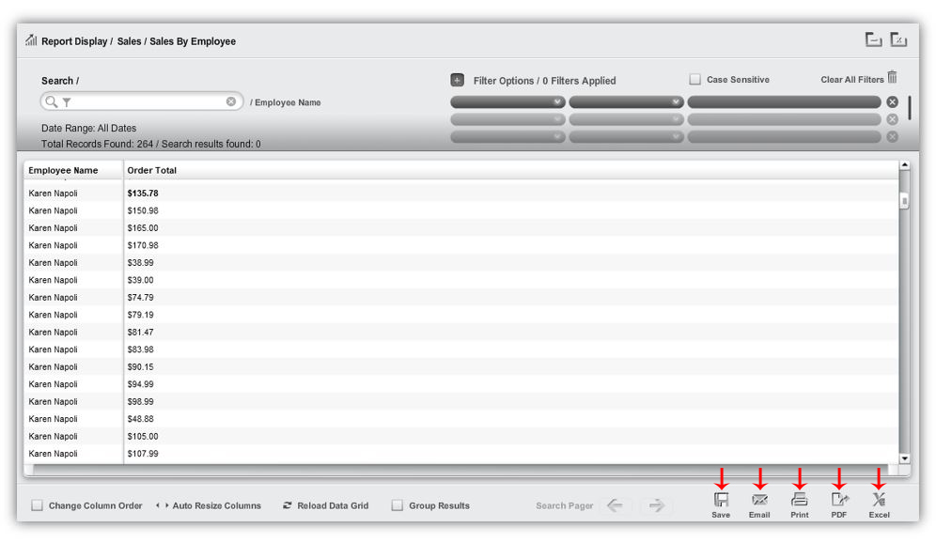
Task: Click the vertical scrollbar down arrow of grid
Action: [x=904, y=458]
